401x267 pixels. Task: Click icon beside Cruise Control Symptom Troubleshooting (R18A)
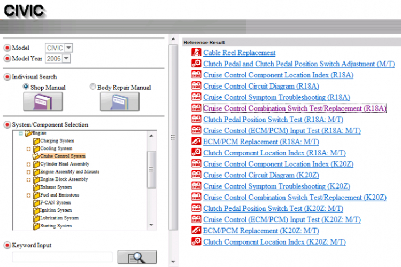pos(196,97)
